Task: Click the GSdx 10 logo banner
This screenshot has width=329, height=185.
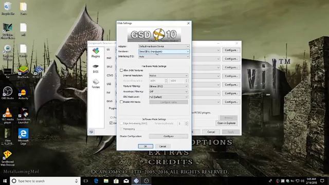Action: (x=154, y=35)
